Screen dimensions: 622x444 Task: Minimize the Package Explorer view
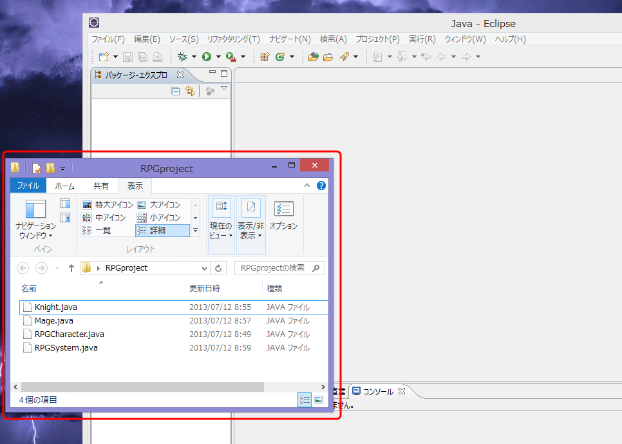(x=212, y=72)
